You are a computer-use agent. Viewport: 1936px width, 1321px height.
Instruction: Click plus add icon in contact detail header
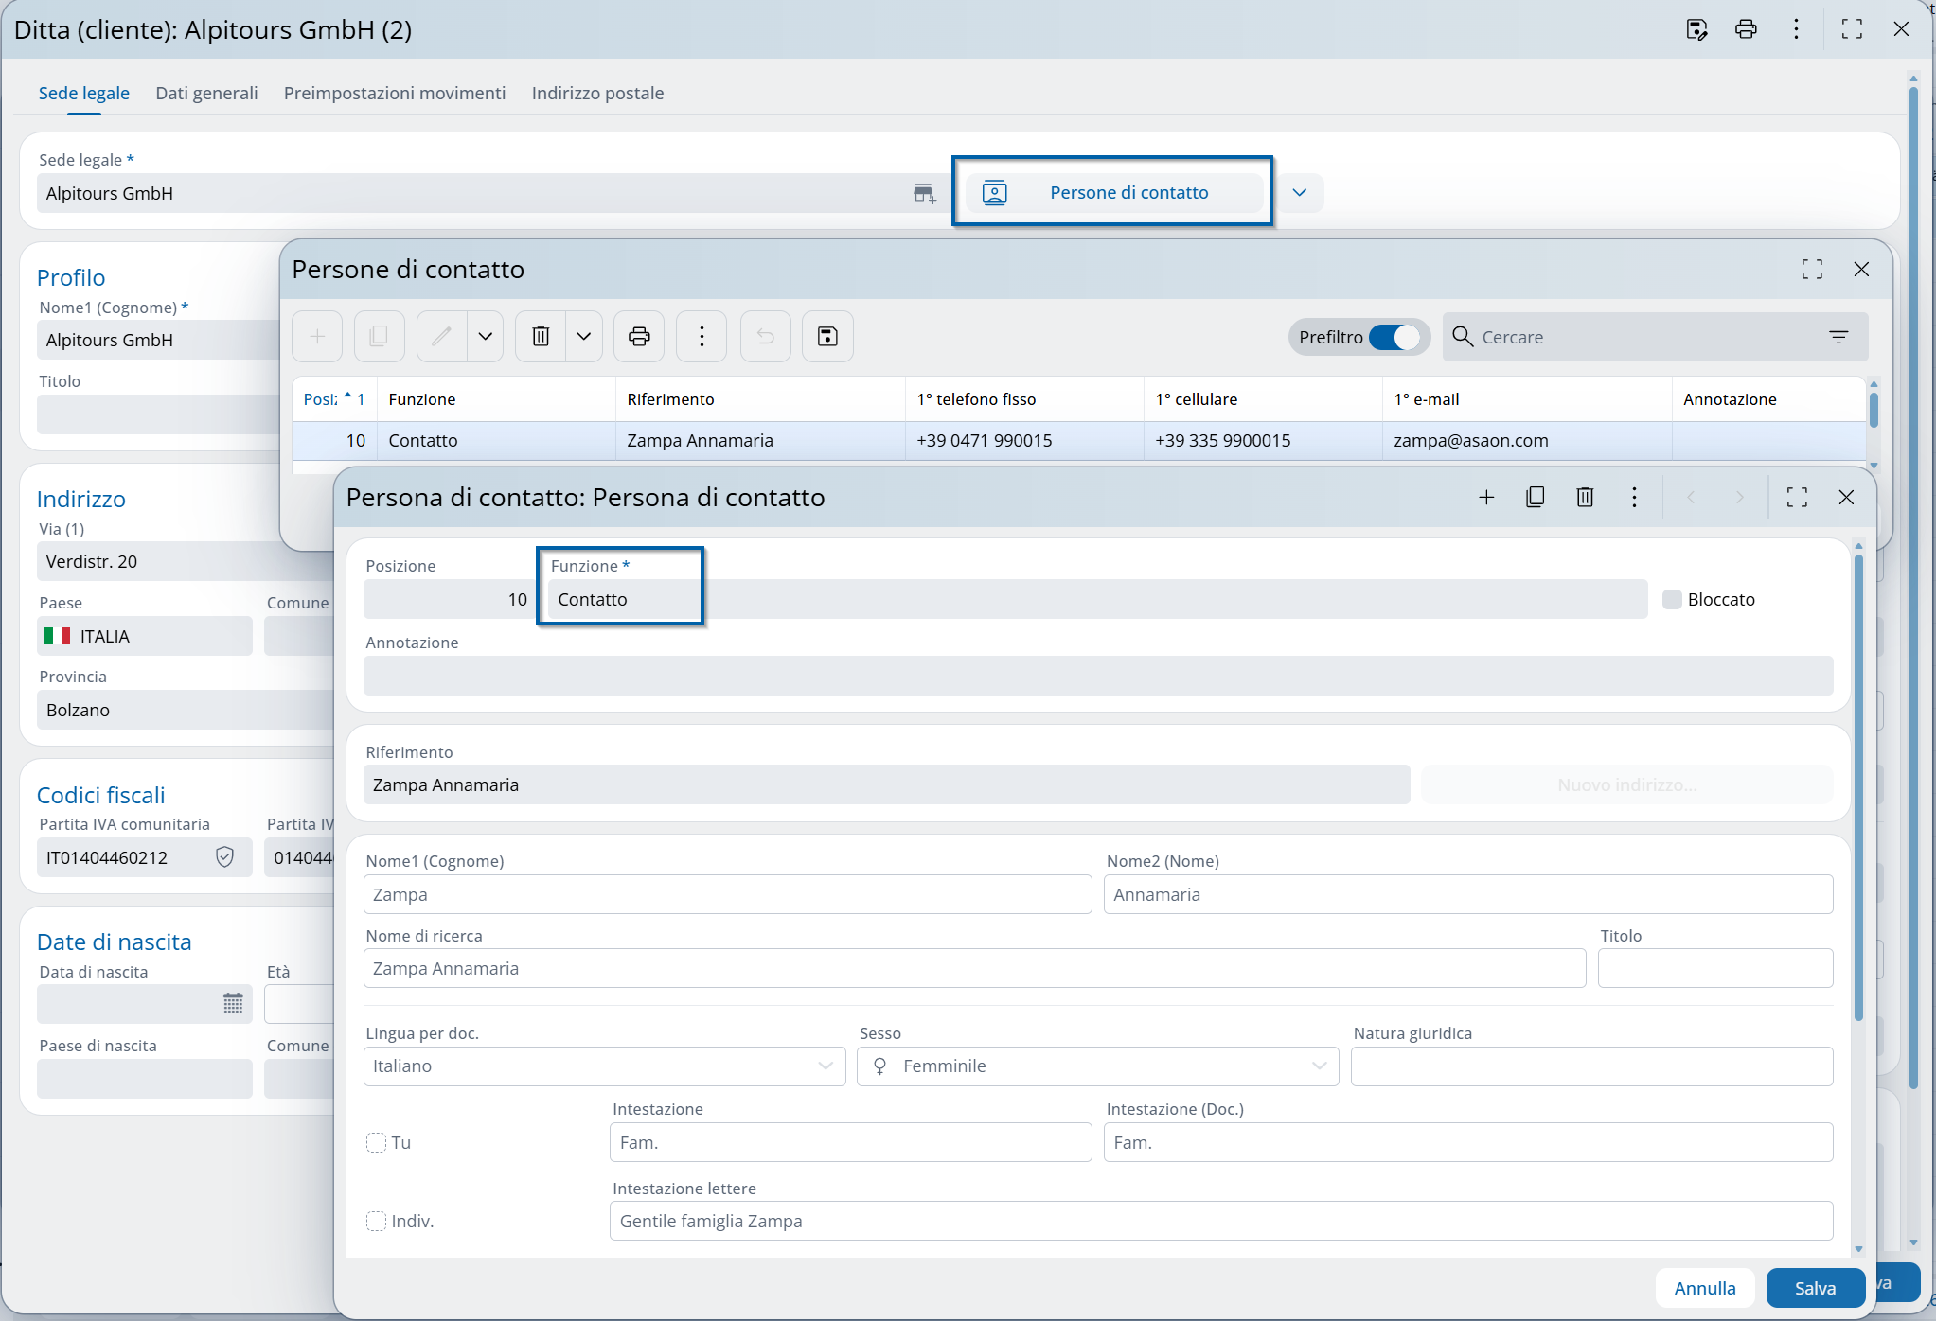[1486, 497]
